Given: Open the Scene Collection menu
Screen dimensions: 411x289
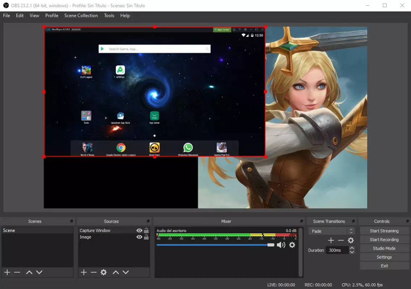Looking at the screenshot, I should (x=81, y=16).
